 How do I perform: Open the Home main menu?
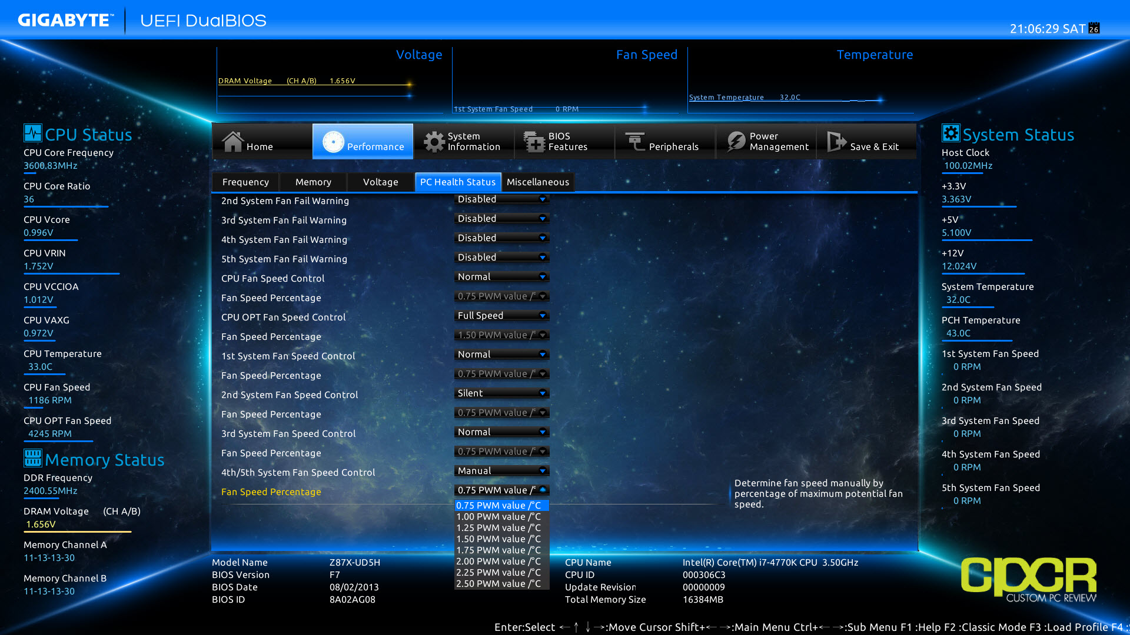pos(262,141)
